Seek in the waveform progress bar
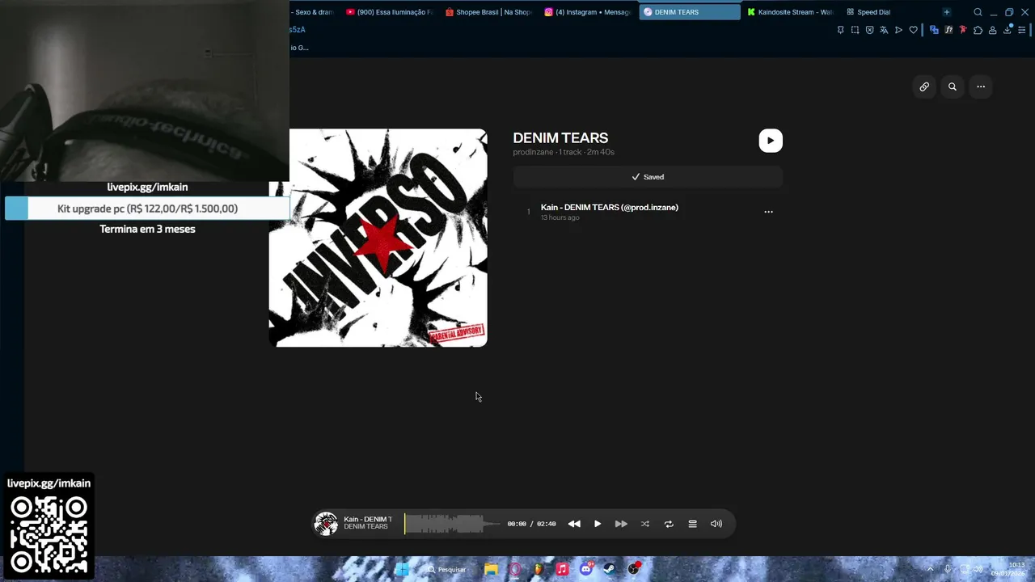This screenshot has width=1035, height=582. 453,524
